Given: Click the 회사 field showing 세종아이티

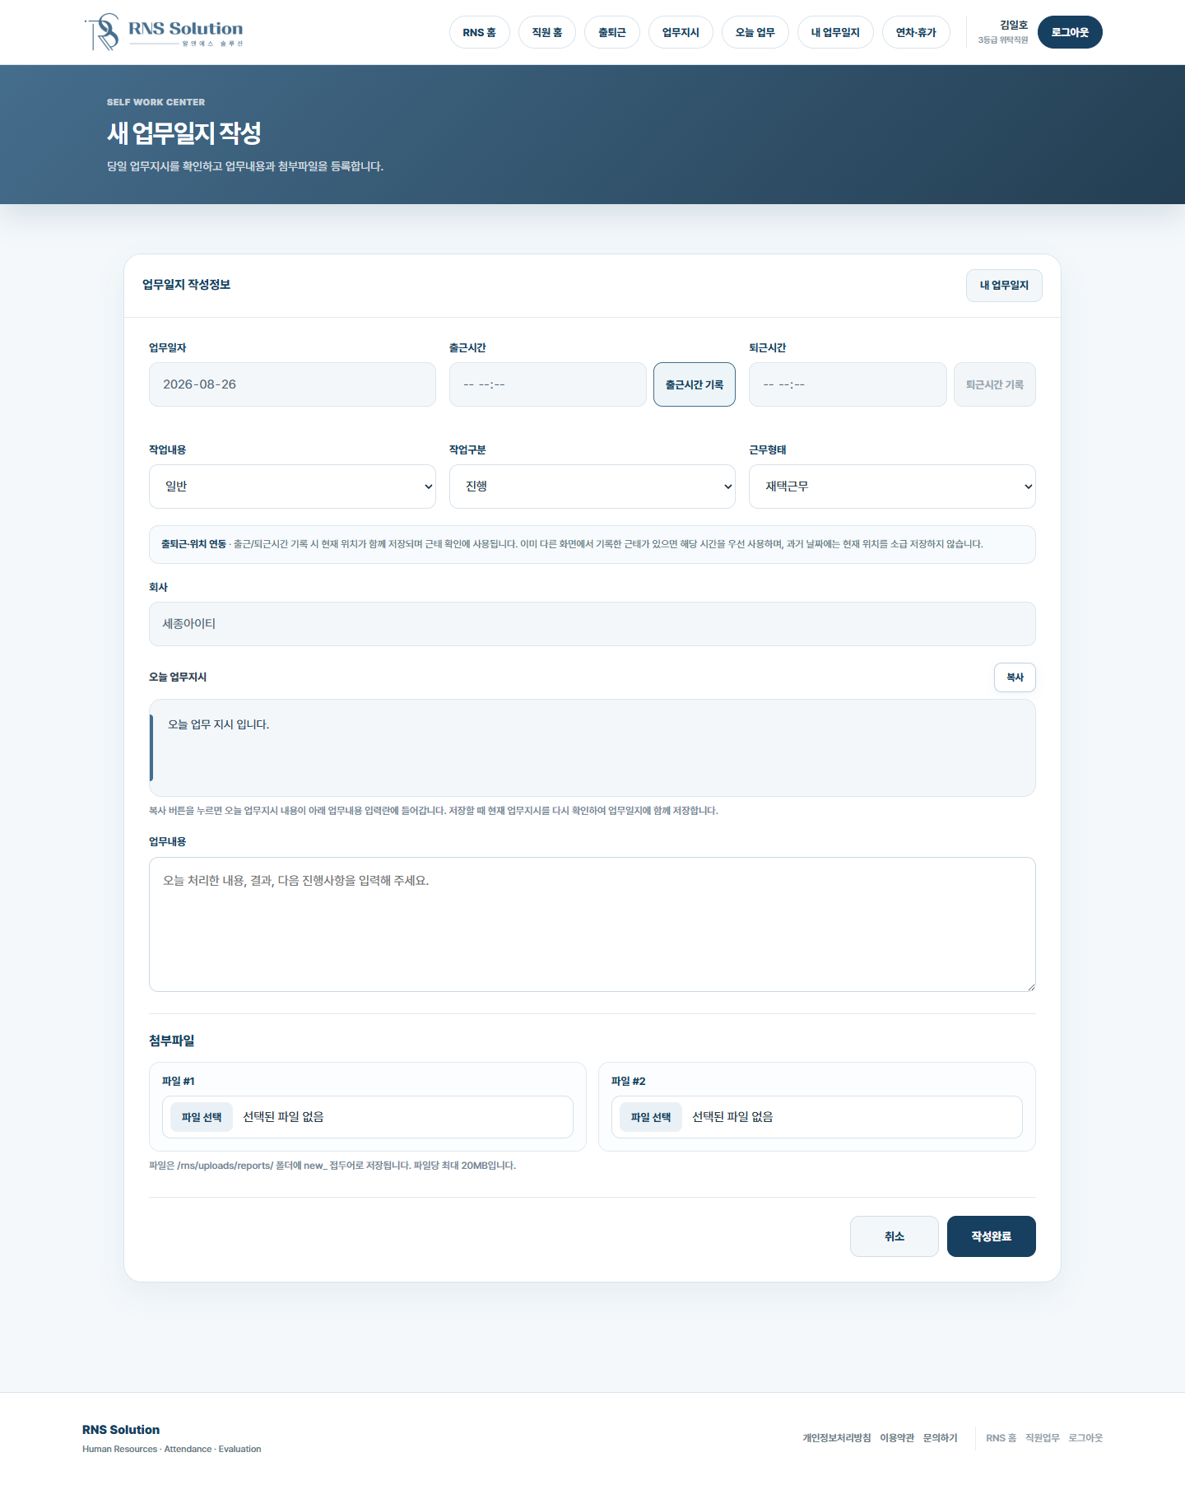Looking at the screenshot, I should click(x=592, y=624).
